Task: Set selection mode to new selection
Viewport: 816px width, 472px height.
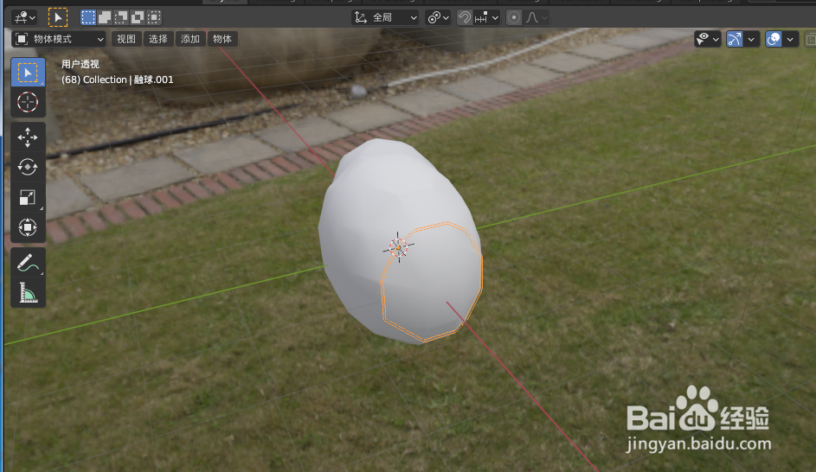Action: pos(88,17)
